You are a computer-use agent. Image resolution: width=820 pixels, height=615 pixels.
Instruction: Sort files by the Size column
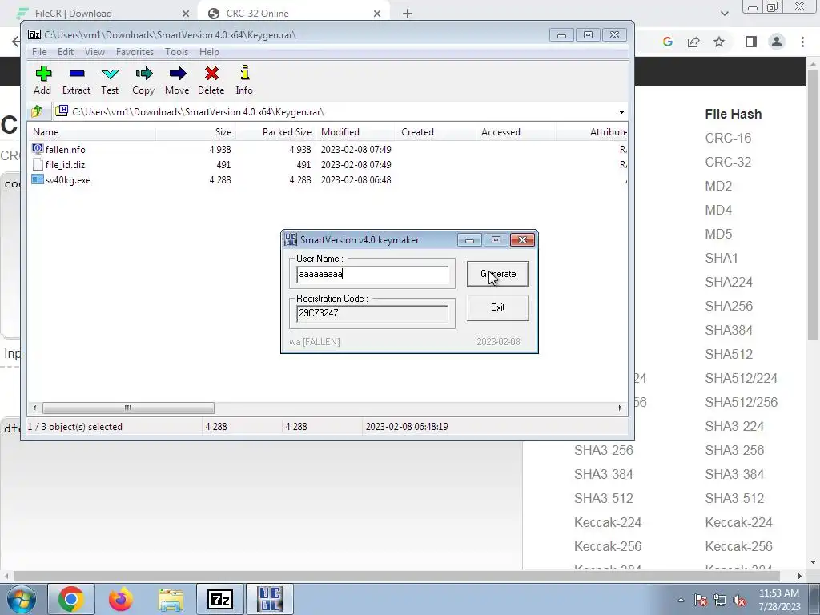[x=195, y=132]
